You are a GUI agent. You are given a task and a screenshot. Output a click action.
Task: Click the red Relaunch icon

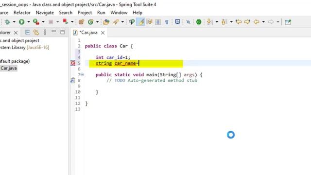(x=65, y=21)
